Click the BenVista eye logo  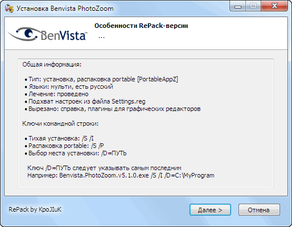(x=47, y=34)
